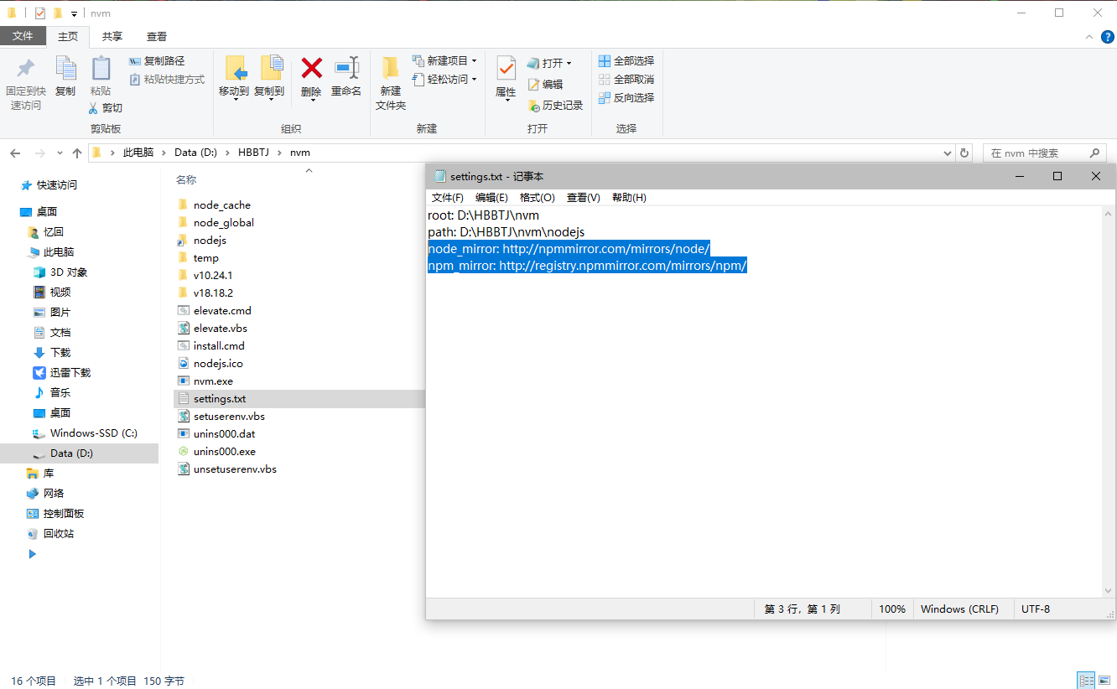Click the History record icon
1117x689 pixels.
click(x=533, y=106)
